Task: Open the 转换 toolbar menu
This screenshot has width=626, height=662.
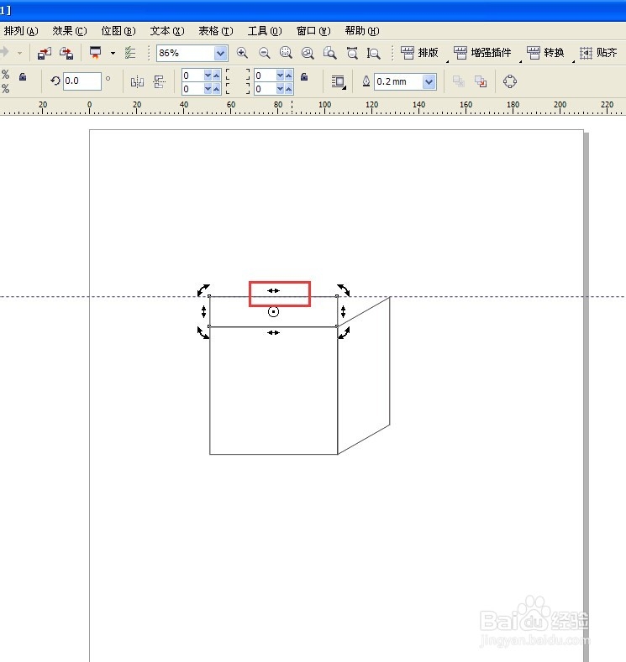Action: (x=545, y=53)
